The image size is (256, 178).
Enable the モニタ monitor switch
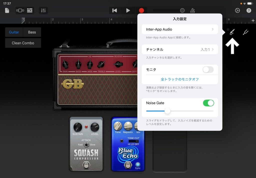click(x=208, y=69)
